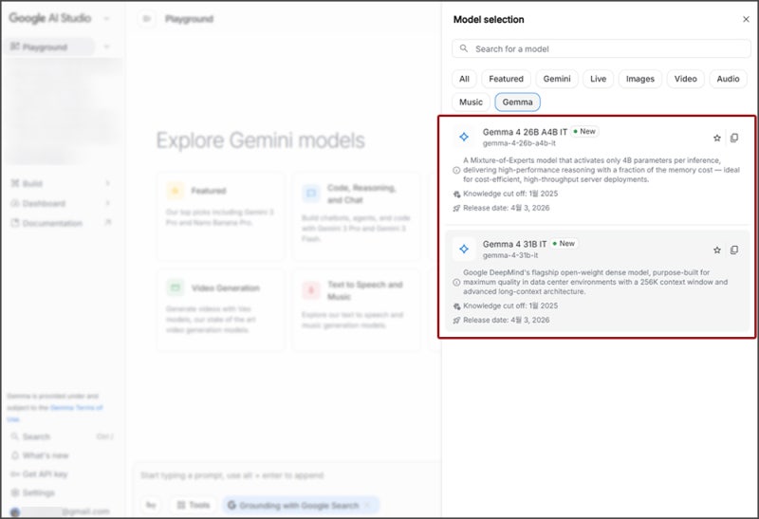This screenshot has width=759, height=519.
Task: Click the Documentation sidebar icon
Action: click(15, 223)
